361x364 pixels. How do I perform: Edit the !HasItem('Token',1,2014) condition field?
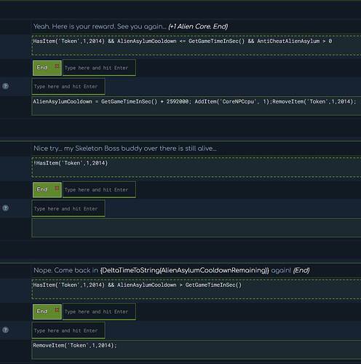tap(197, 167)
